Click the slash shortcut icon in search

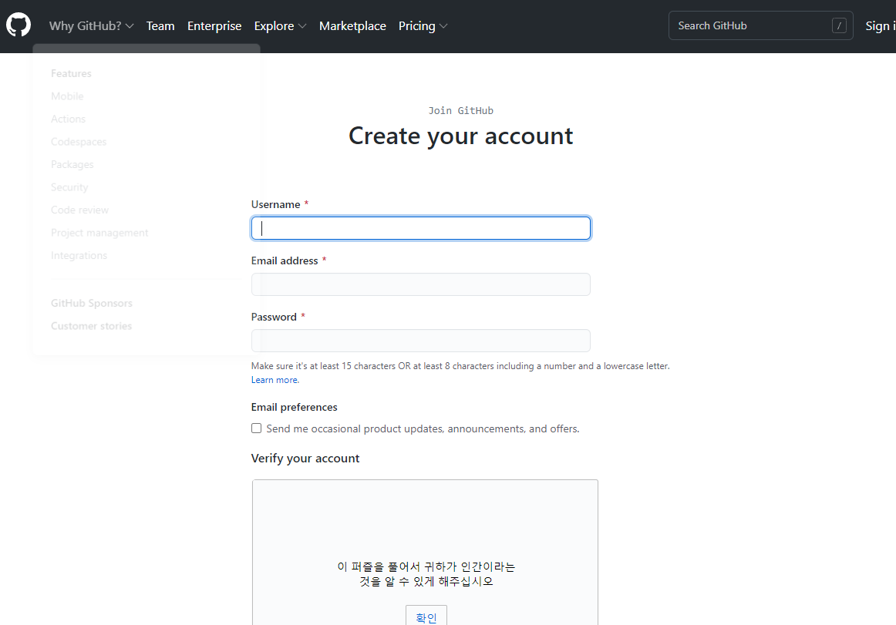(x=839, y=25)
